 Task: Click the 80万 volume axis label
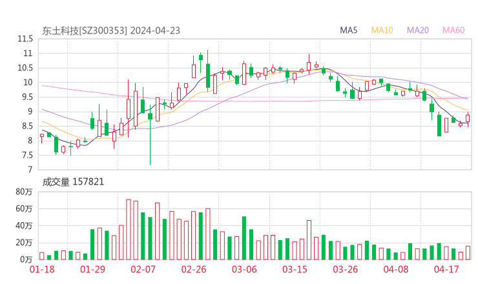tap(24, 192)
